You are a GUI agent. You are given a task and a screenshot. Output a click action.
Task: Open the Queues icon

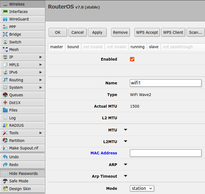(x=5, y=95)
